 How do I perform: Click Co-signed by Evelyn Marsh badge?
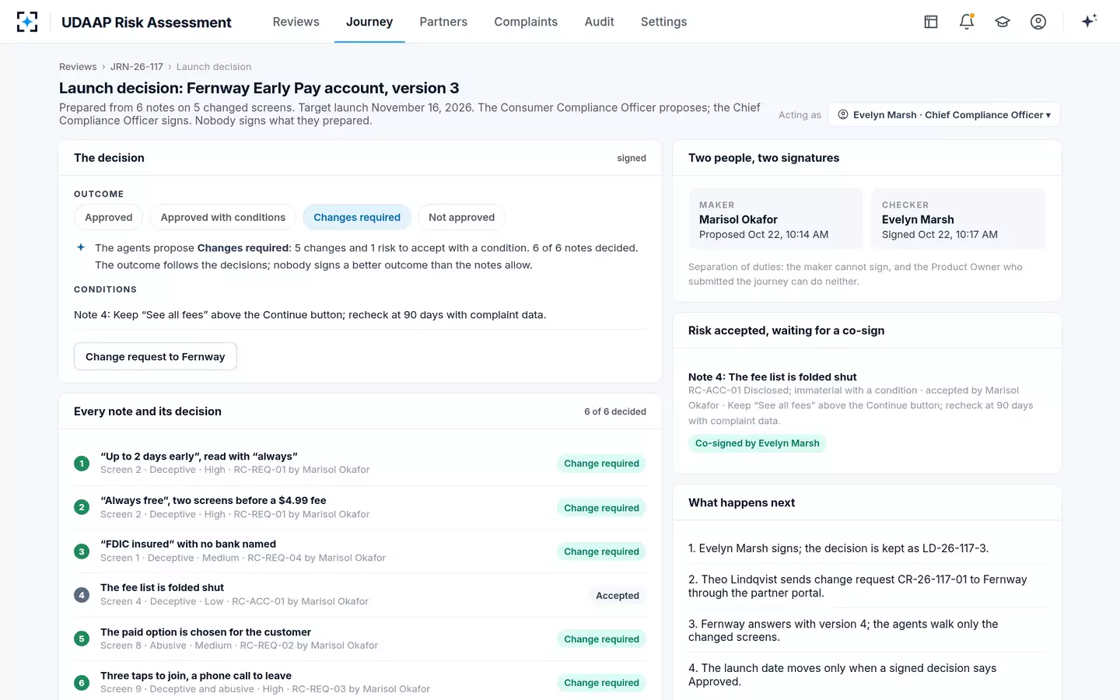(757, 443)
